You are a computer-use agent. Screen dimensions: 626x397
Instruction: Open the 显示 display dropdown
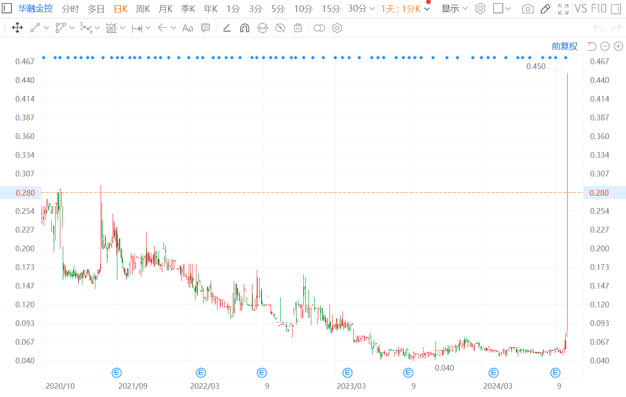(x=455, y=9)
